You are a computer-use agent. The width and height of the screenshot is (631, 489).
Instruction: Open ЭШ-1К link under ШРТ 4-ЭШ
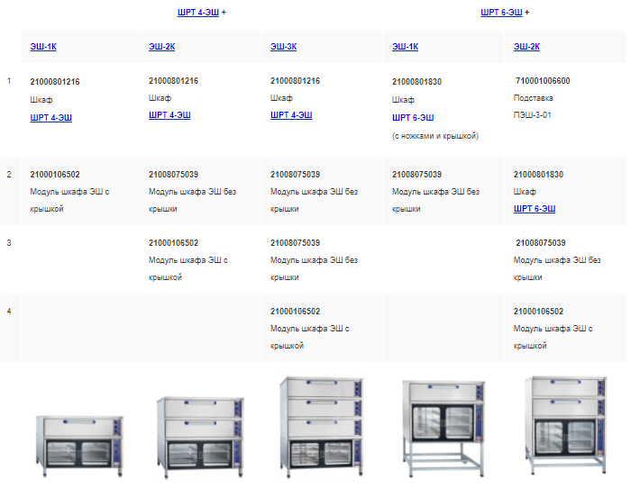(x=43, y=47)
